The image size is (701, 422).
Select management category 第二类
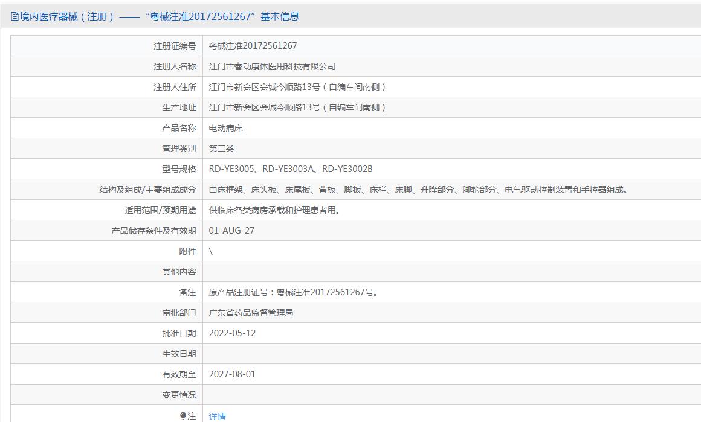coord(221,149)
